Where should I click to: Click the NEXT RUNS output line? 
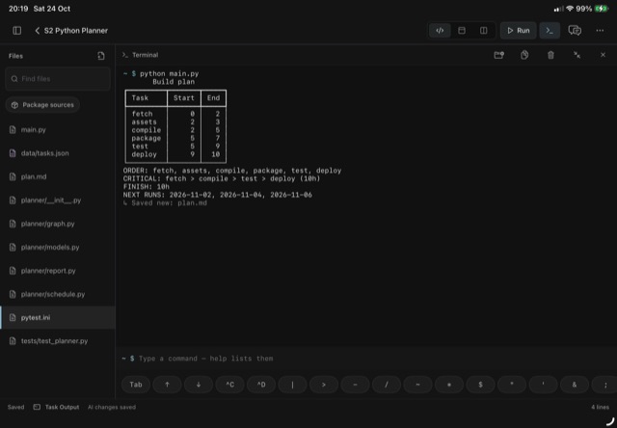(x=218, y=195)
